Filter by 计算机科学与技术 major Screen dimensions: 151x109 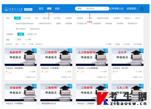pos(45,24)
